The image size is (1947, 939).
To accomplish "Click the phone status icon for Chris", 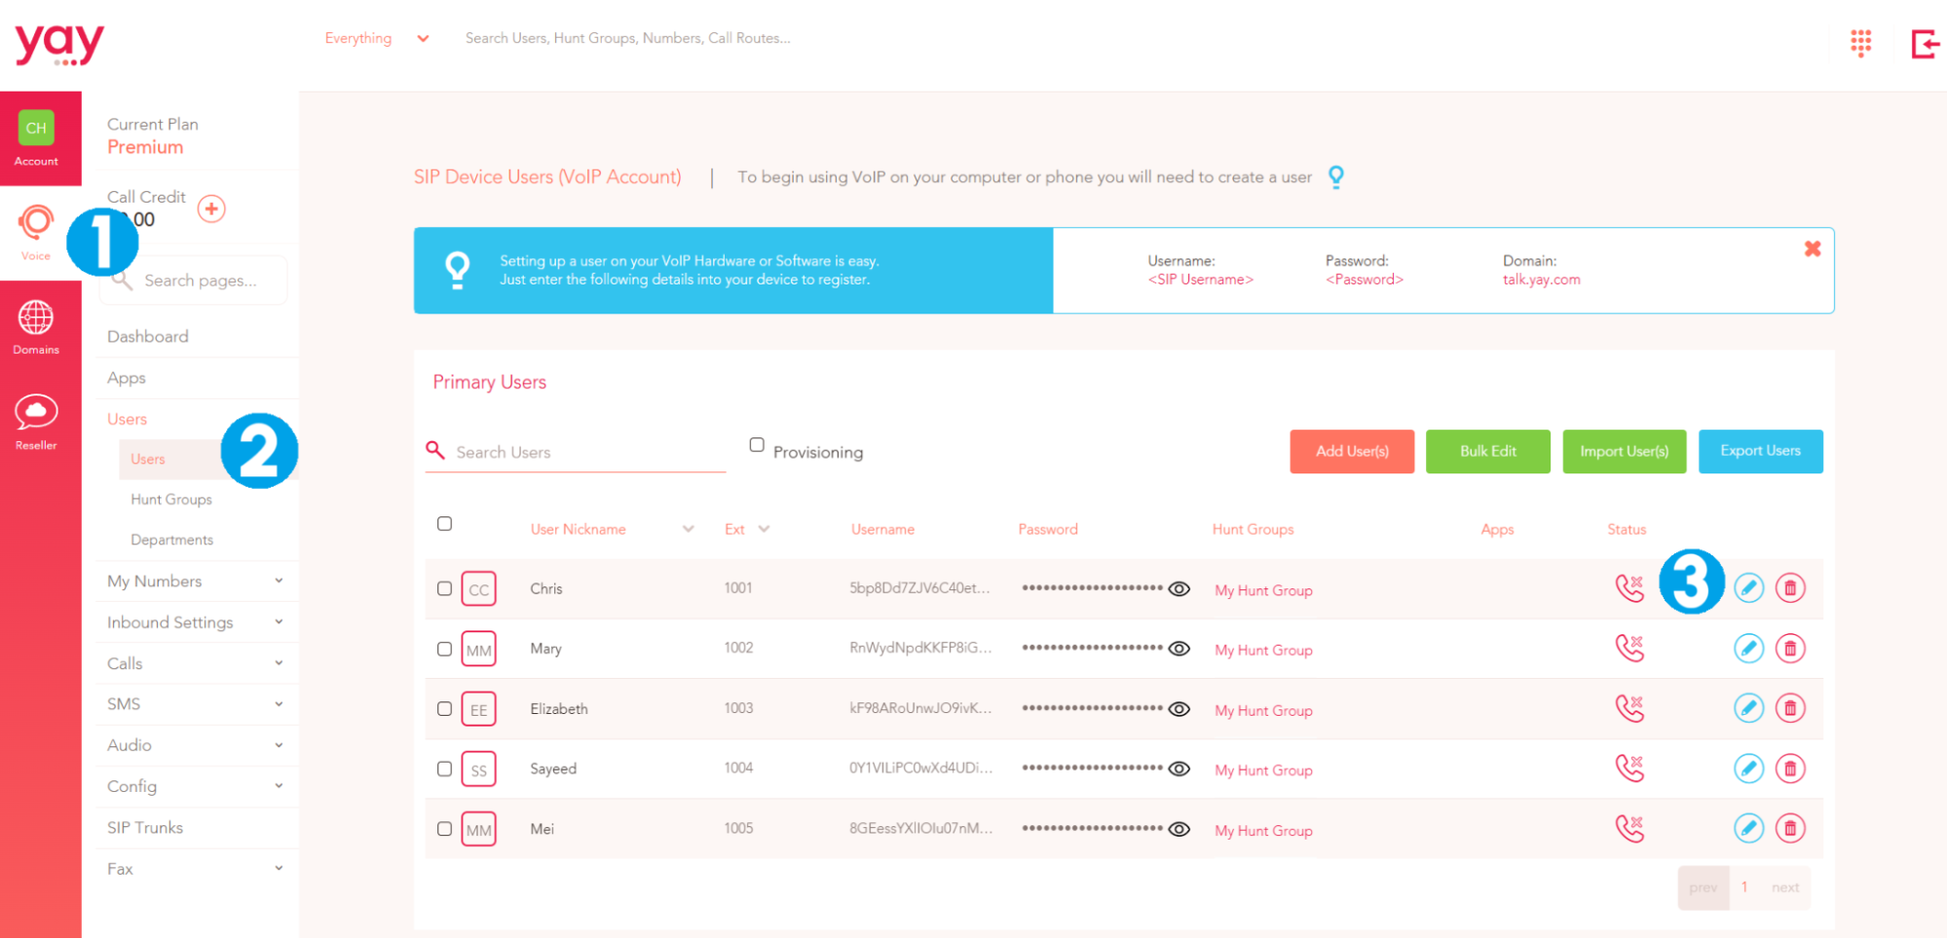I will 1629,588.
